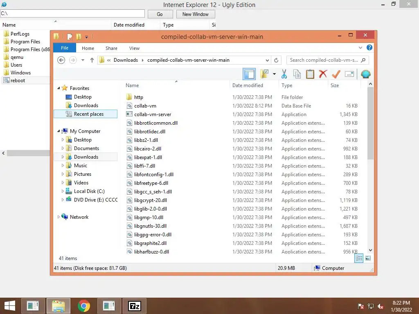Viewport: 419px width, 314px height.
Task: Click the Classic Shell settings shell icon
Action: (365, 74)
